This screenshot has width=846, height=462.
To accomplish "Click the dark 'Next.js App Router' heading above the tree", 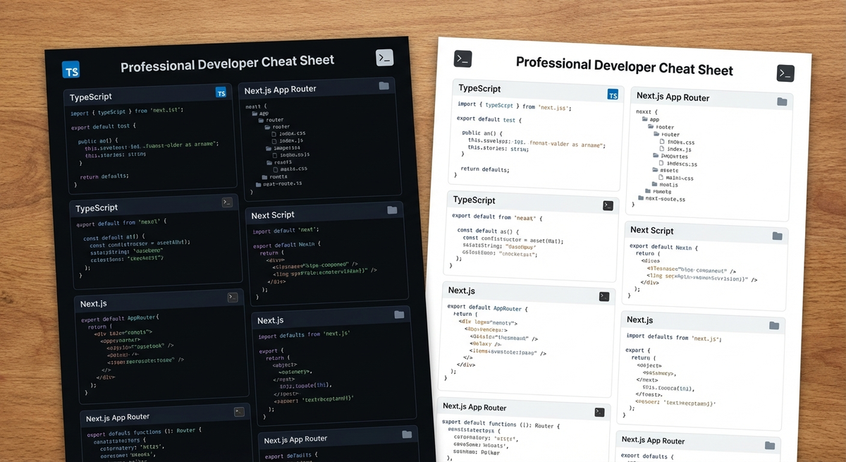I will (x=281, y=90).
